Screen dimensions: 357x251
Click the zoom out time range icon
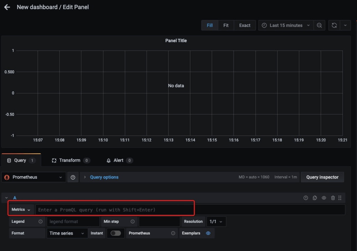click(319, 25)
